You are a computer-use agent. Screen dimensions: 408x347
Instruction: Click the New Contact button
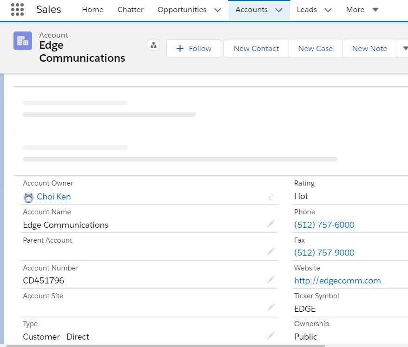click(256, 48)
